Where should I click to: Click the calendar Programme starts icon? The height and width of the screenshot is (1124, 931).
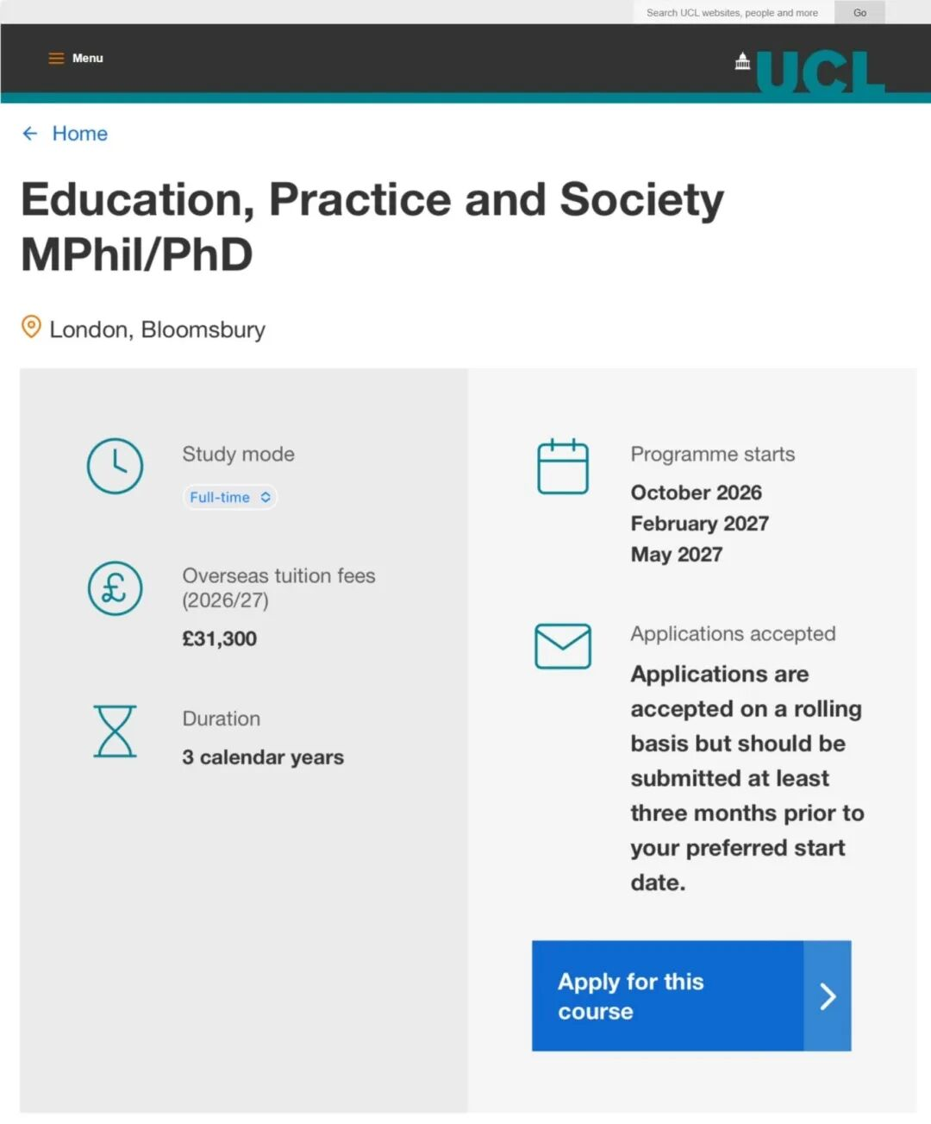tap(563, 467)
